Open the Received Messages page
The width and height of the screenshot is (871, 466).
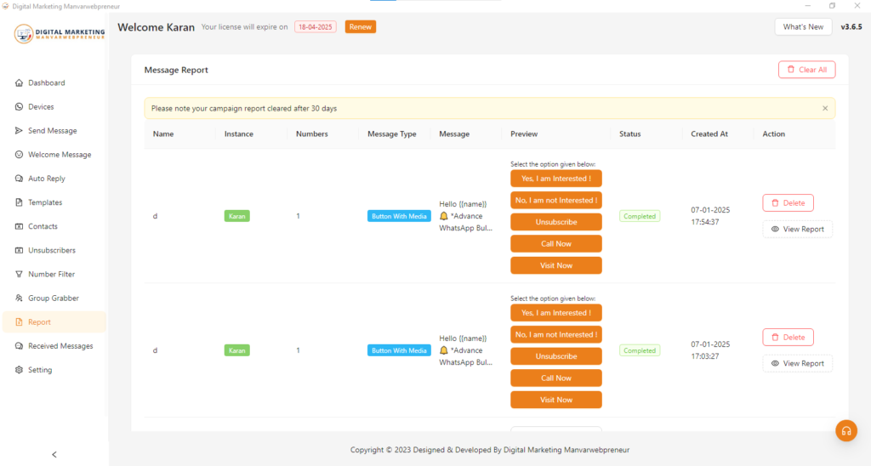pyautogui.click(x=60, y=346)
